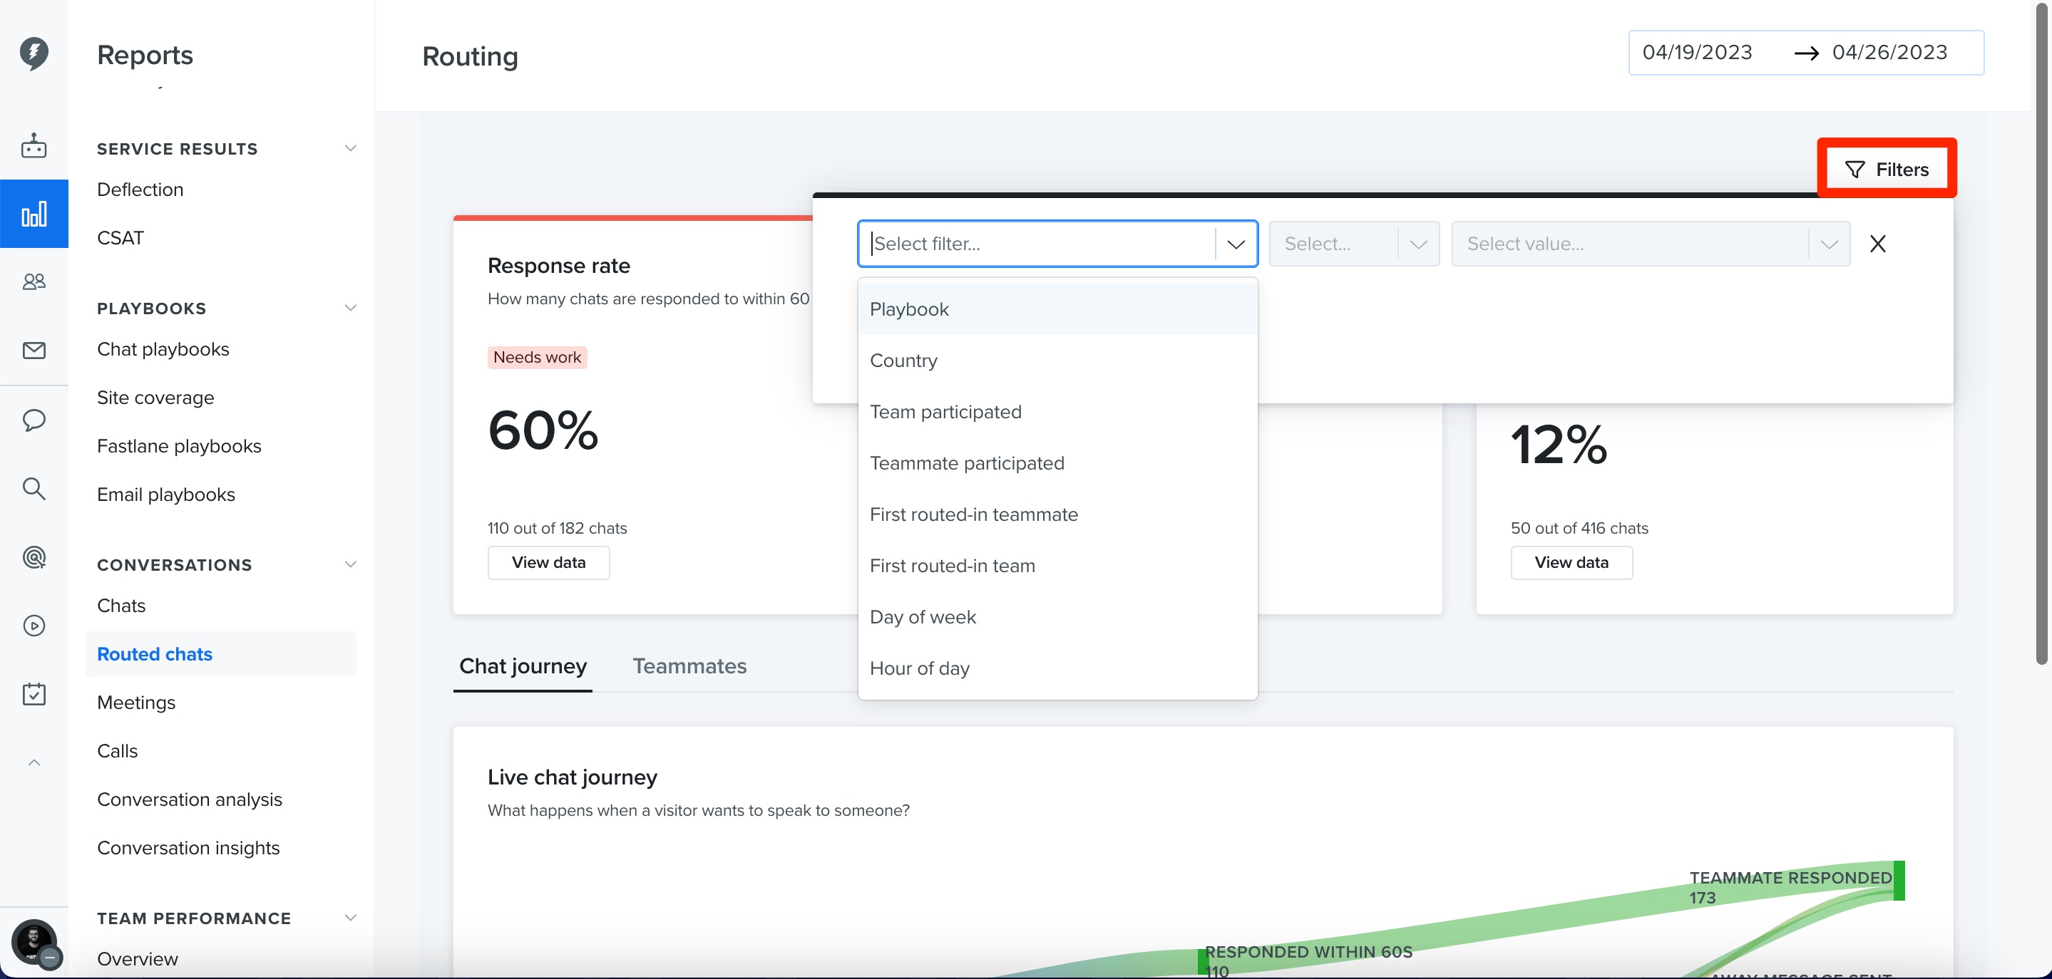The width and height of the screenshot is (2052, 979).
Task: Open the calendar checkmark sidebar icon
Action: tap(34, 694)
